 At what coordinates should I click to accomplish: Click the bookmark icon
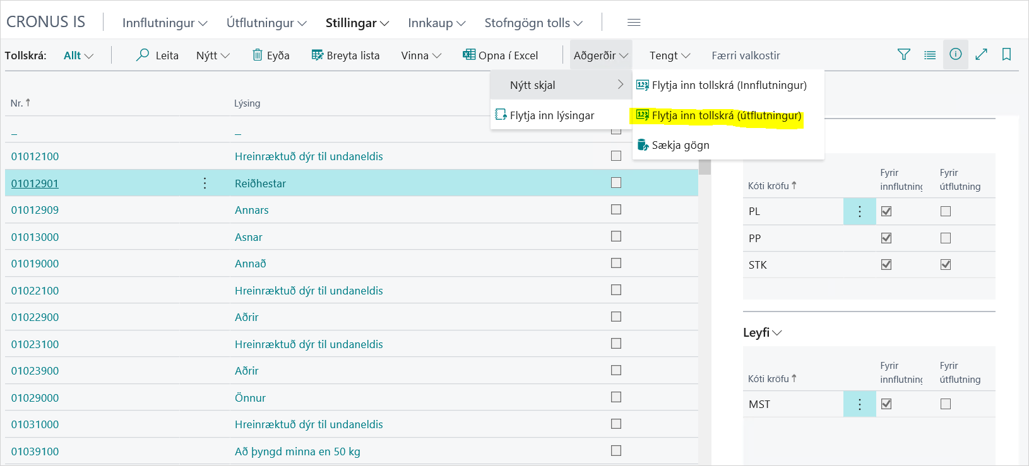(1006, 55)
